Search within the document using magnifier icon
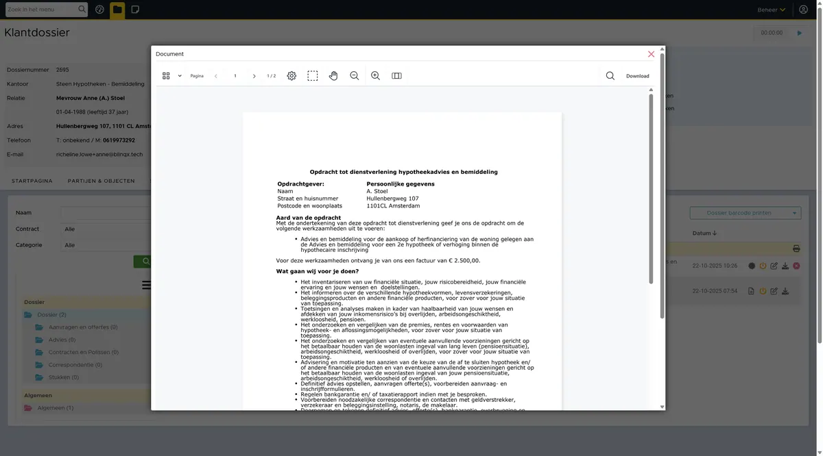The height and width of the screenshot is (456, 823). click(610, 76)
